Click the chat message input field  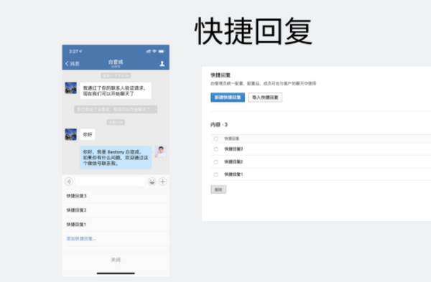click(110, 182)
